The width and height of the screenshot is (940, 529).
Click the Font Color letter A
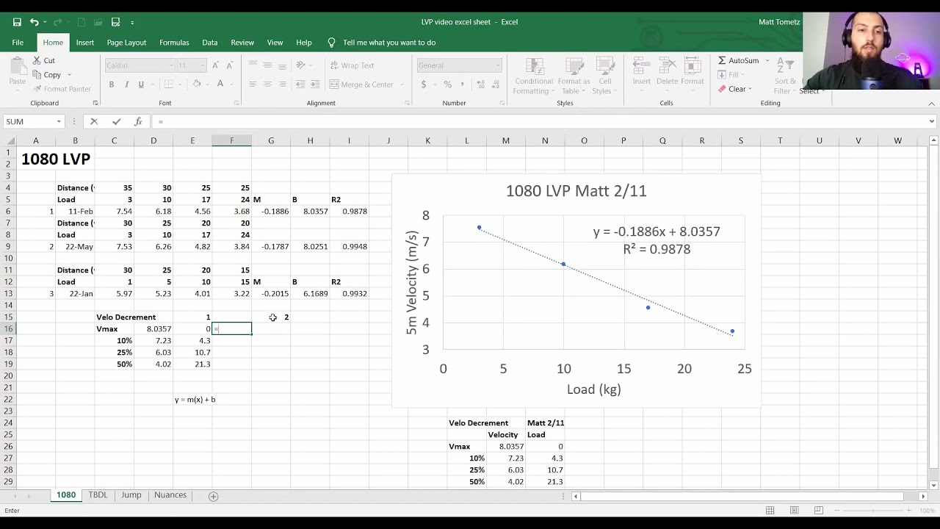pyautogui.click(x=220, y=84)
